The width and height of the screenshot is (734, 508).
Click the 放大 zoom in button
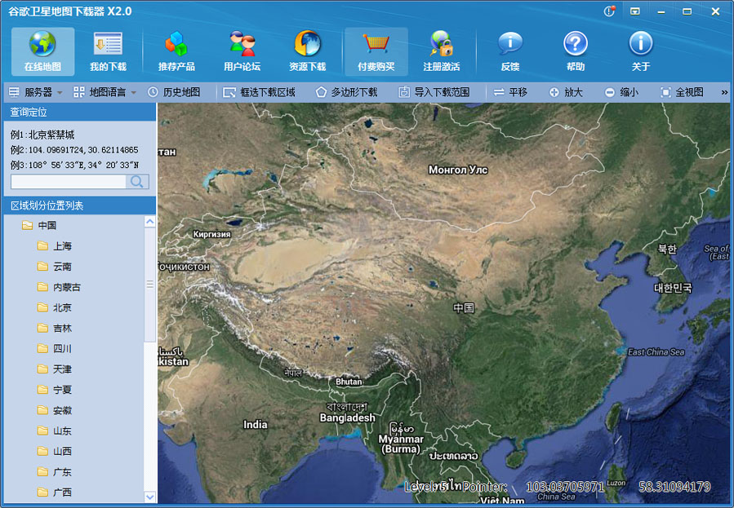[x=566, y=93]
